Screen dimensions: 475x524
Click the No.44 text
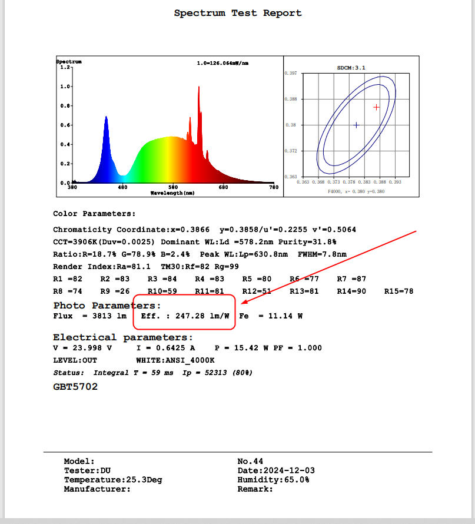click(x=250, y=462)
